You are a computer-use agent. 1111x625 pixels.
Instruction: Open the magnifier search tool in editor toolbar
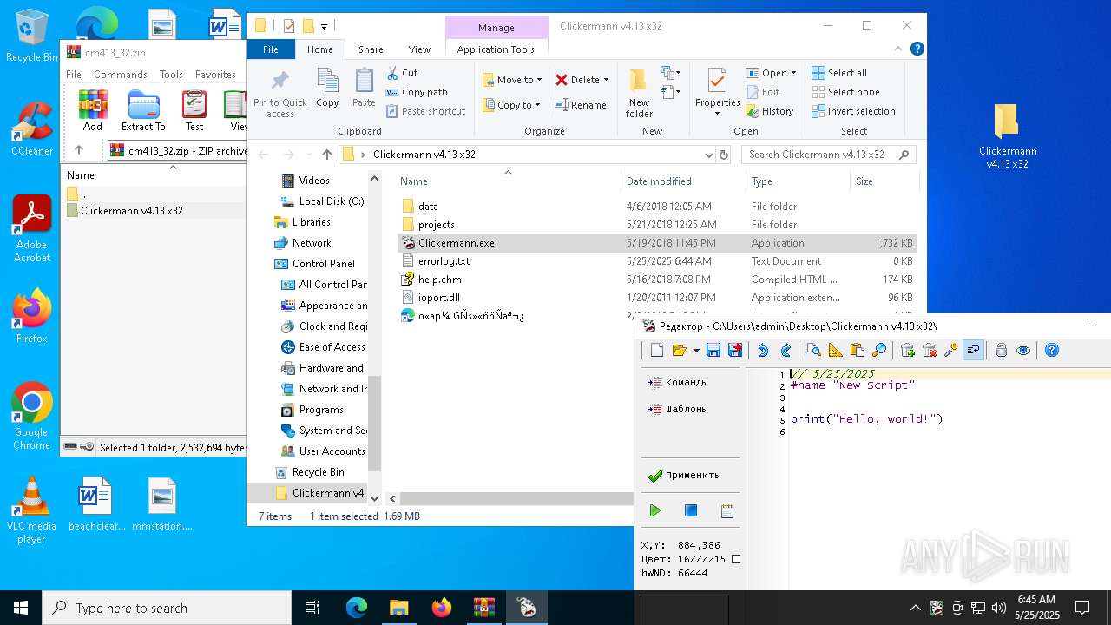tap(879, 350)
